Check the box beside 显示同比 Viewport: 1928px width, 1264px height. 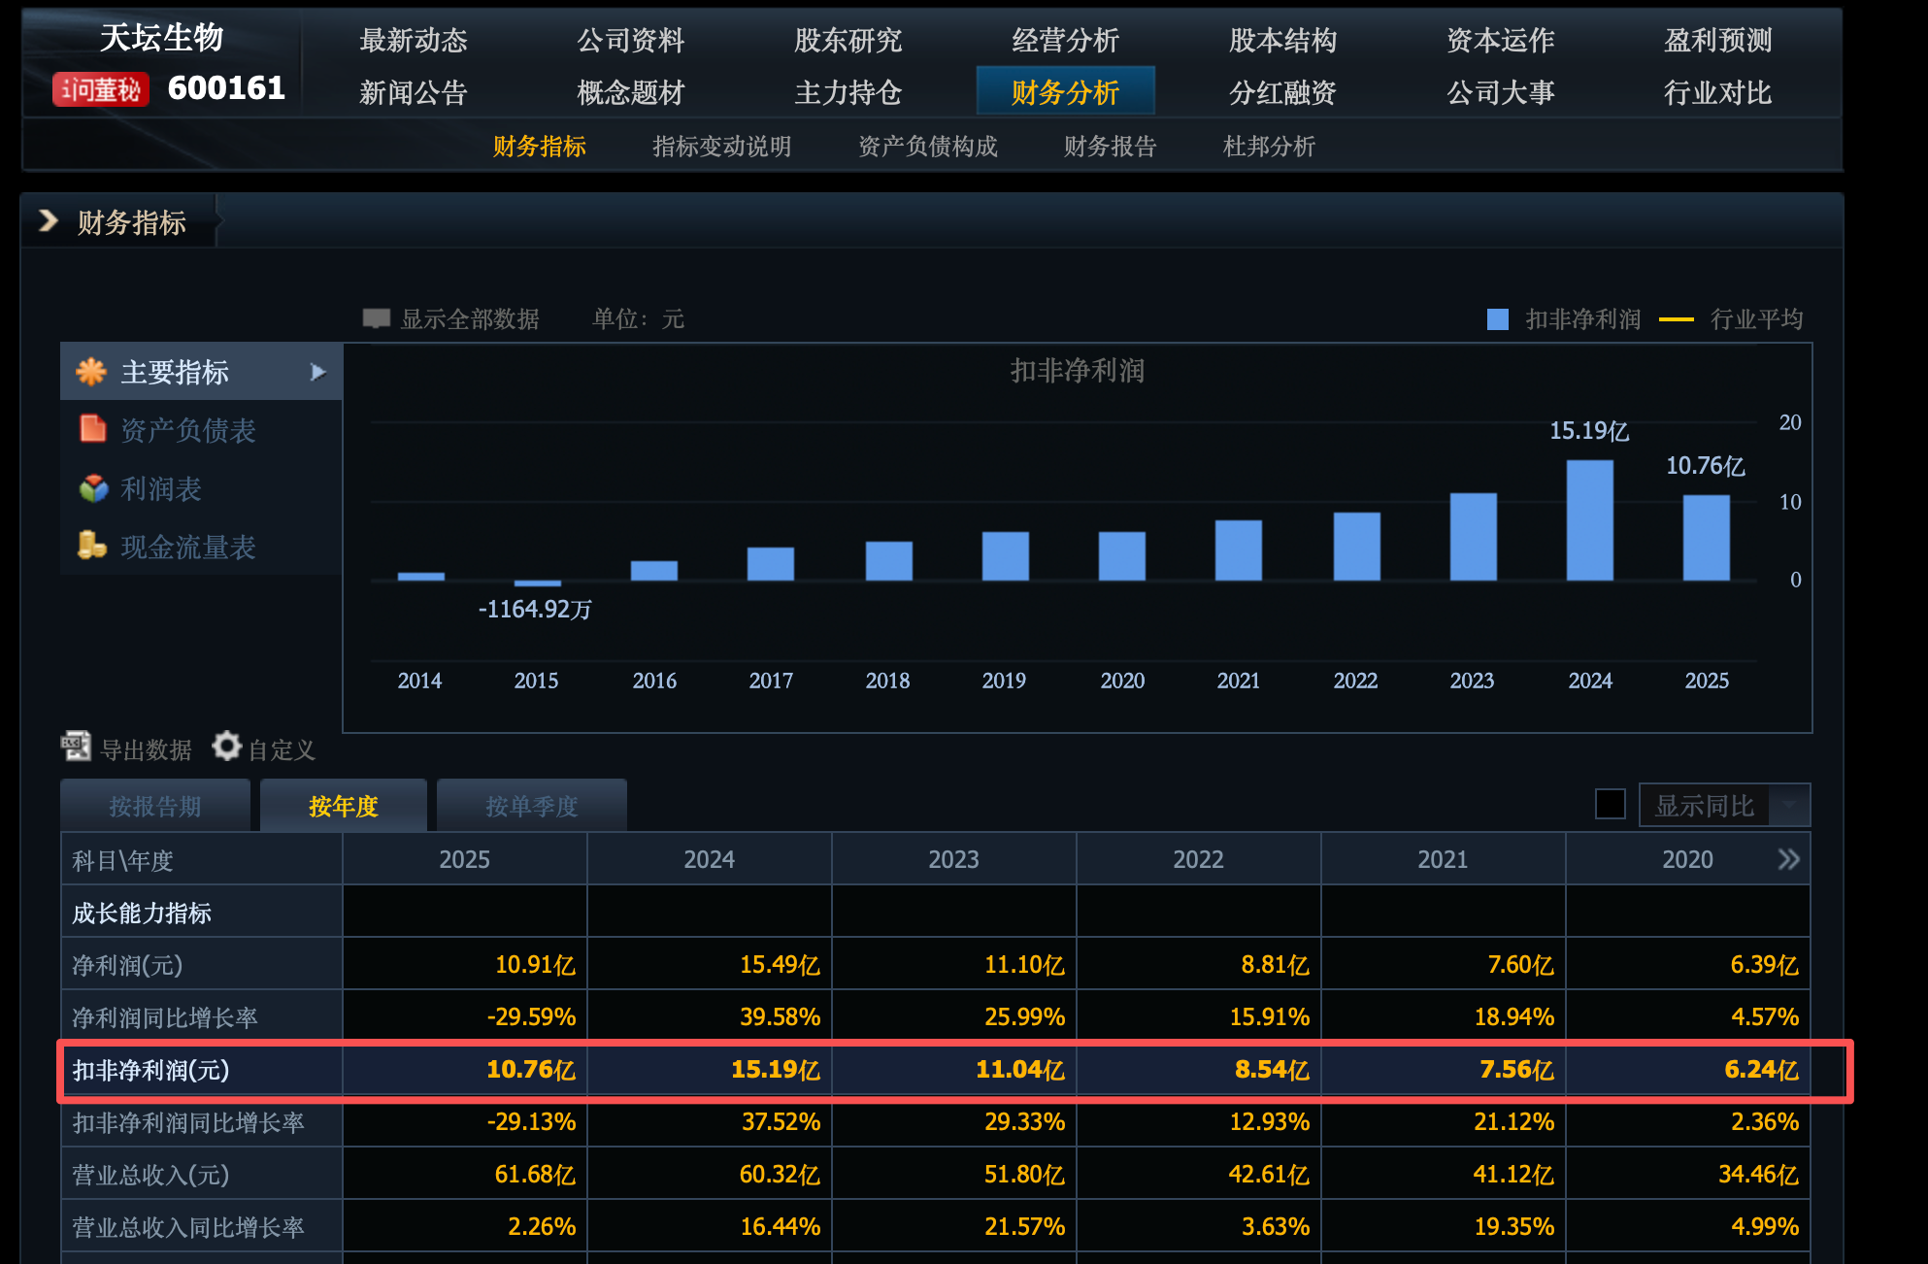tap(1610, 804)
